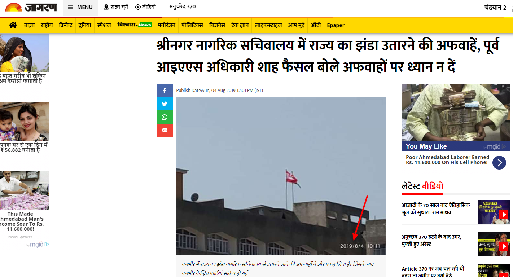Click the चंद्रयान-2 link at top right
Screen dimensions: 513x277
click(495, 7)
